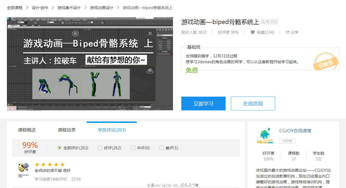346x188 pixels.
Task: Click the CGJOY online classroom logo
Action: pos(265,137)
